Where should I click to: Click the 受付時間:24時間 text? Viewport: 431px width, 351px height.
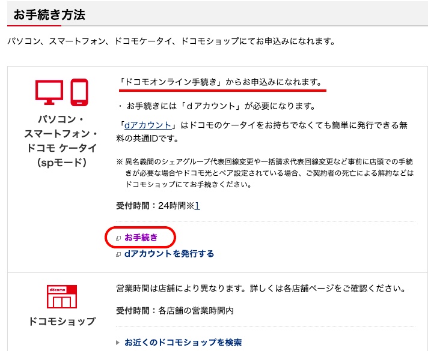pos(155,206)
